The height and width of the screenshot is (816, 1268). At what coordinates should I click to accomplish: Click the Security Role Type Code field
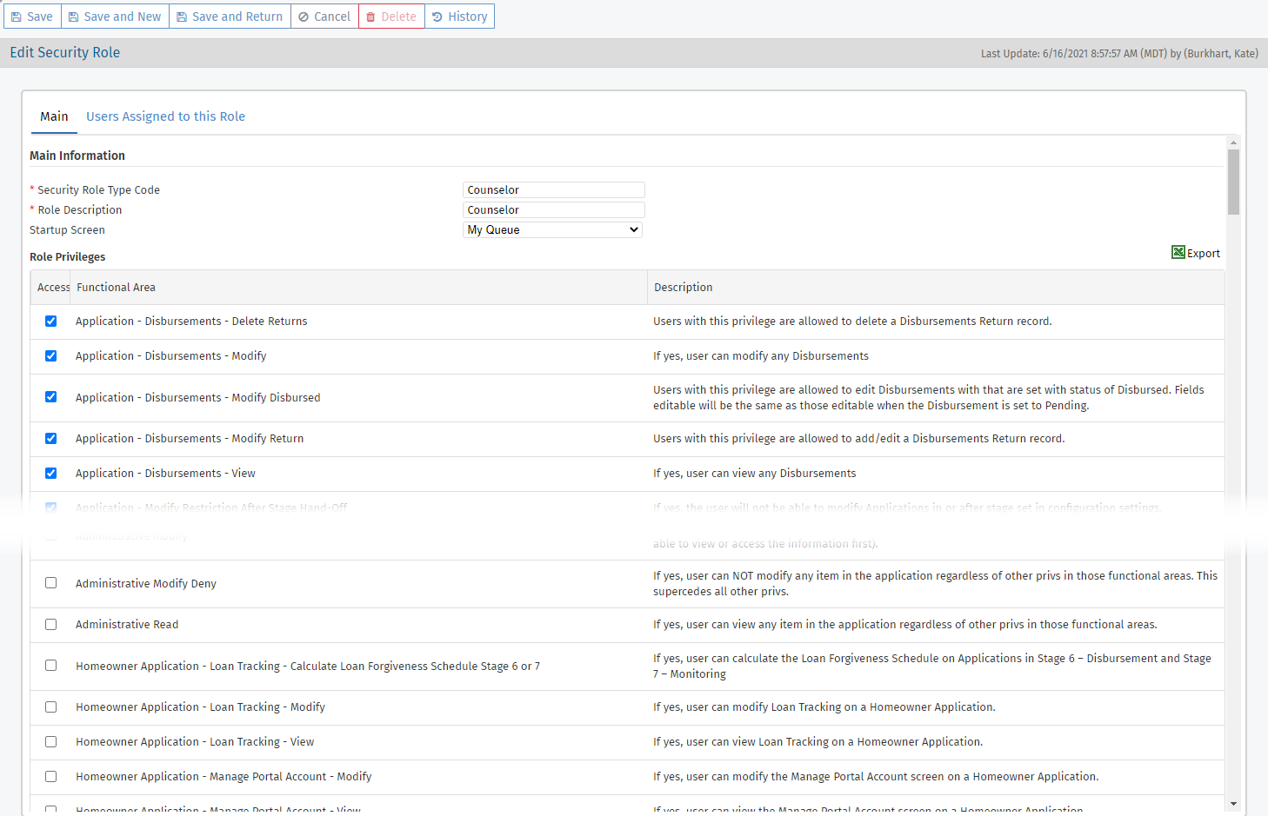(553, 189)
